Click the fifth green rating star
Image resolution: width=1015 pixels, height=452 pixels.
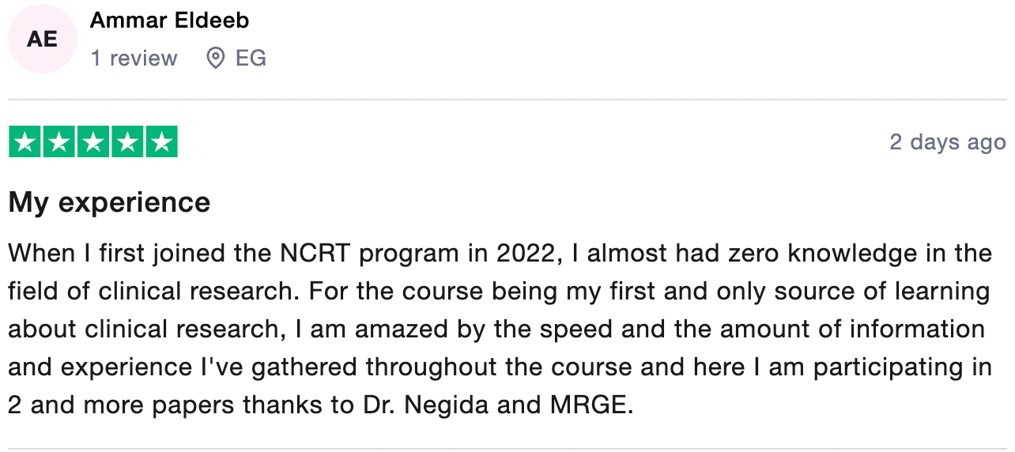pos(161,142)
